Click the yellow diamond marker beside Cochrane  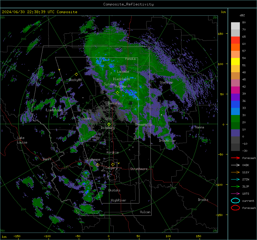tap(98, 165)
